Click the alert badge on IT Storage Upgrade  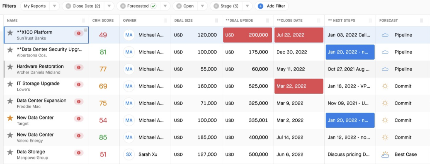pyautogui.click(x=78, y=85)
